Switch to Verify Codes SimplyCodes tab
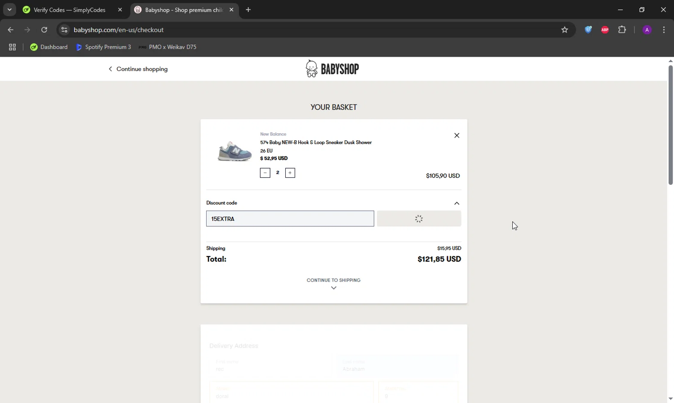This screenshot has width=674, height=403. click(x=70, y=10)
